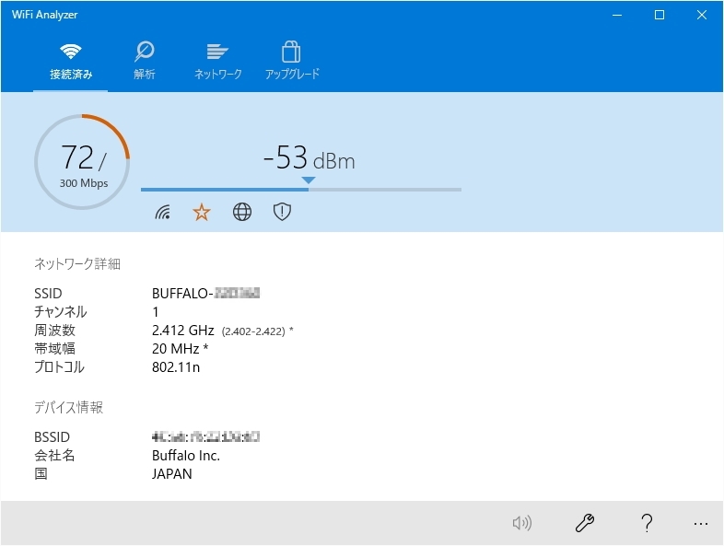Click the signal strength radar icon

pyautogui.click(x=162, y=212)
